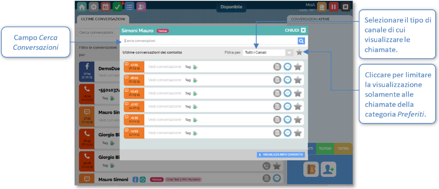
Task: Click the add new contact icon
Action: [x=328, y=169]
